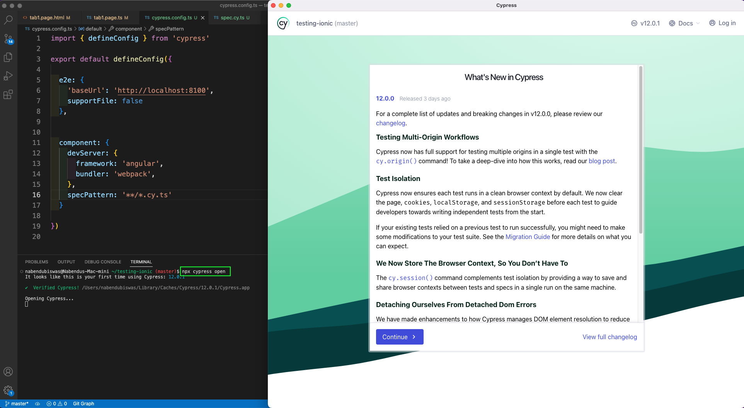Click the Log in button in Cypress
The height and width of the screenshot is (408, 744).
point(722,23)
